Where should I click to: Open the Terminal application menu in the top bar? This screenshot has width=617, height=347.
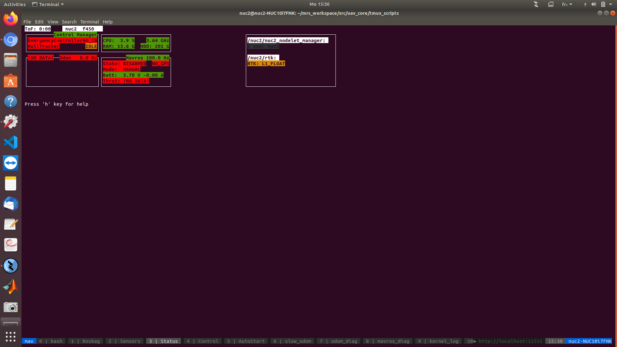point(48,4)
